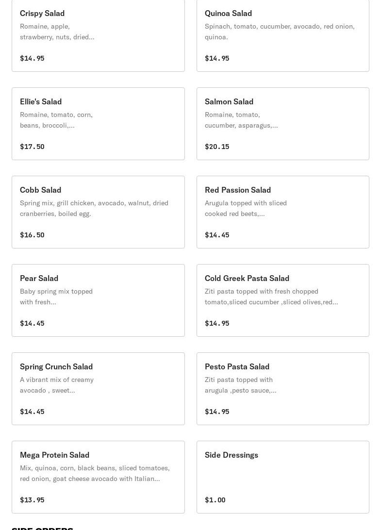The width and height of the screenshot is (381, 530).
Task: Choose the Salmon Salad item
Action: [x=282, y=123]
